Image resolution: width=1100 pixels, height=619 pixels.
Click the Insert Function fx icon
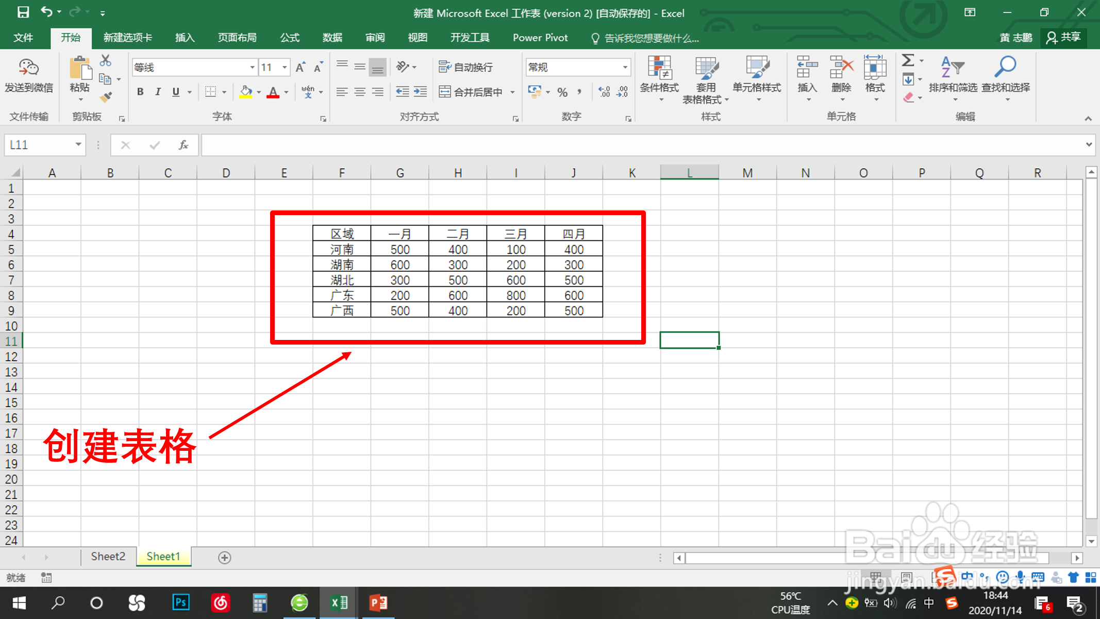click(x=183, y=145)
